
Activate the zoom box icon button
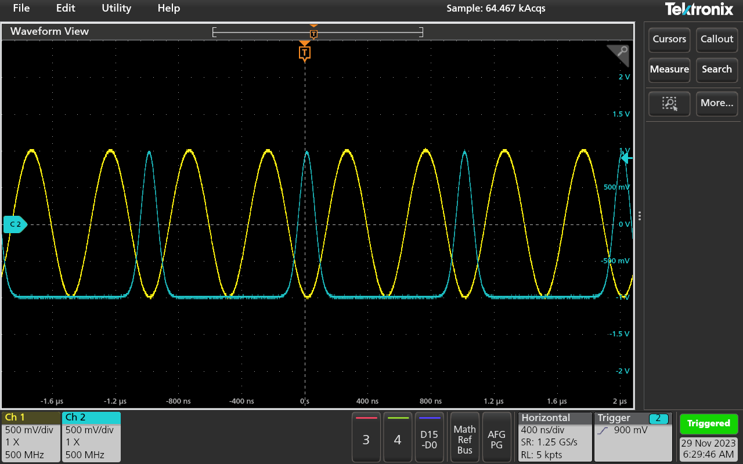(x=669, y=103)
